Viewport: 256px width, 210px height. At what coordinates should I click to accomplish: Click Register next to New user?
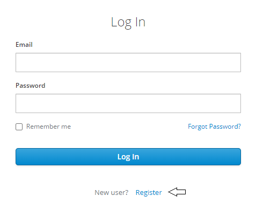pyautogui.click(x=149, y=193)
